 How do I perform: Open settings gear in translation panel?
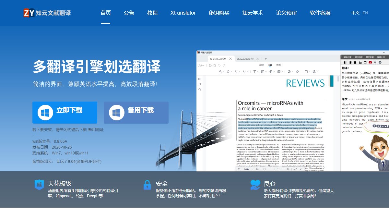click(380, 62)
